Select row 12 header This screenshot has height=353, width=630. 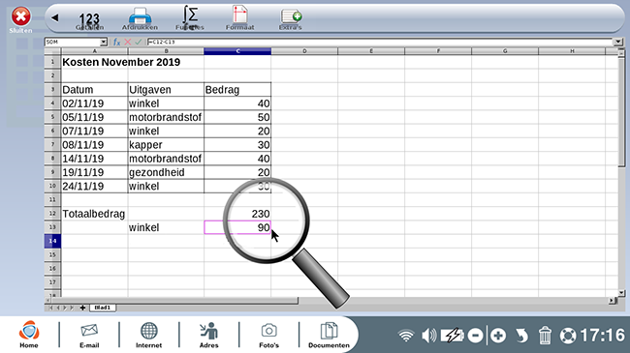coord(52,214)
